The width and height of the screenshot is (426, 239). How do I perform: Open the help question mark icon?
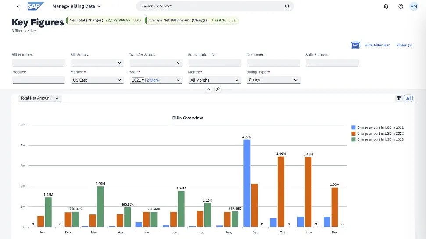[401, 7]
